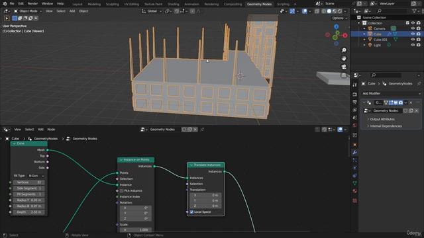The height and width of the screenshot is (238, 424).
Task: Collapse the Cone node
Action: tap(15, 143)
